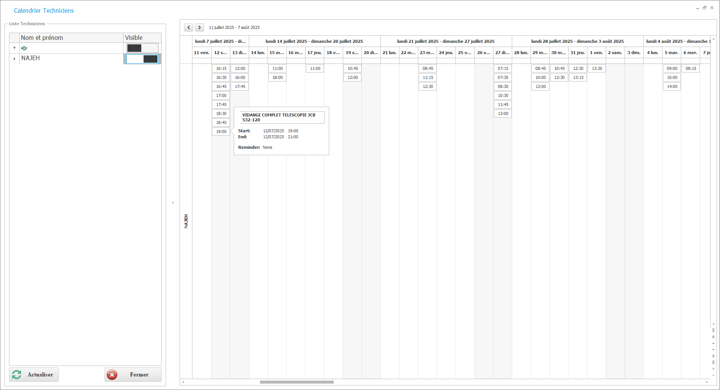This screenshot has width=720, height=390.
Task: Toggle the Visible filter row switch
Action: click(142, 48)
